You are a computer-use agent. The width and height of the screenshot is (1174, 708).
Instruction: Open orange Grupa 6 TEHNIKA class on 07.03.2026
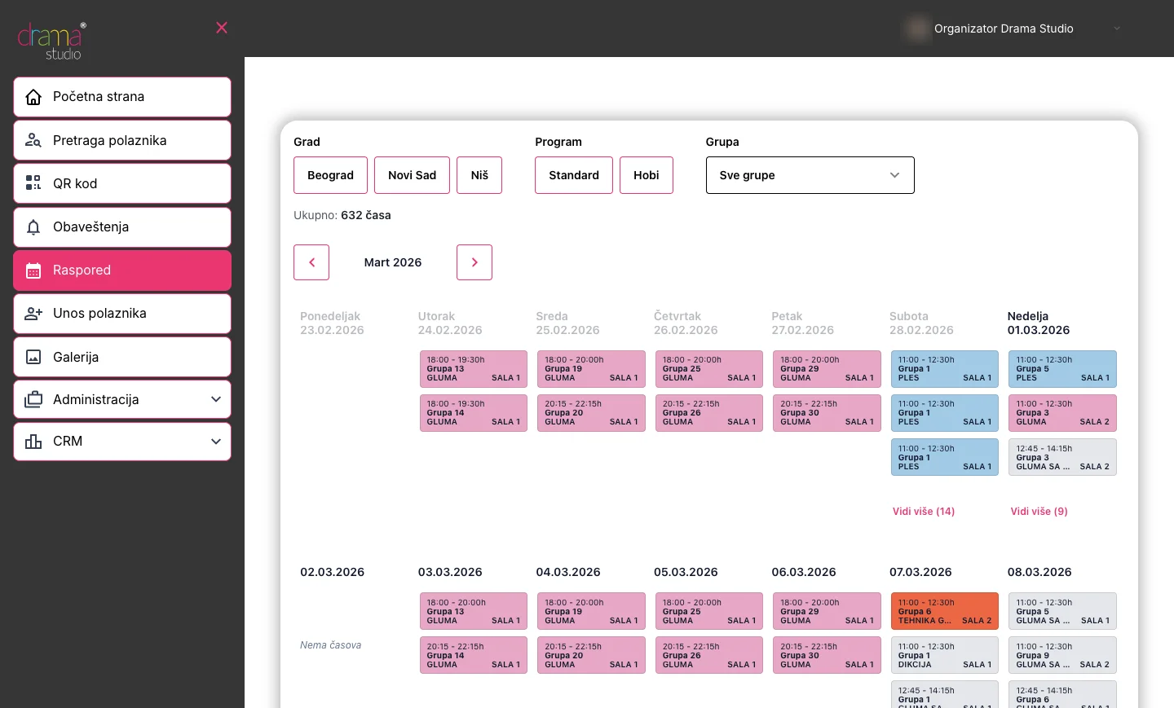point(945,611)
